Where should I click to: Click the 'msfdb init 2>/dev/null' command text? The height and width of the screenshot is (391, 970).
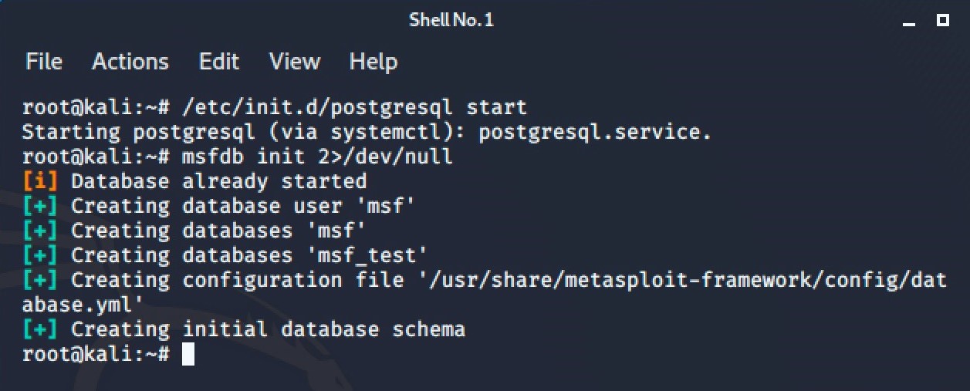coord(317,157)
